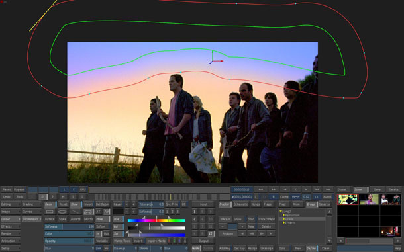Toggle the geometry Show button
This screenshot has width=404, height=252.
[75, 204]
